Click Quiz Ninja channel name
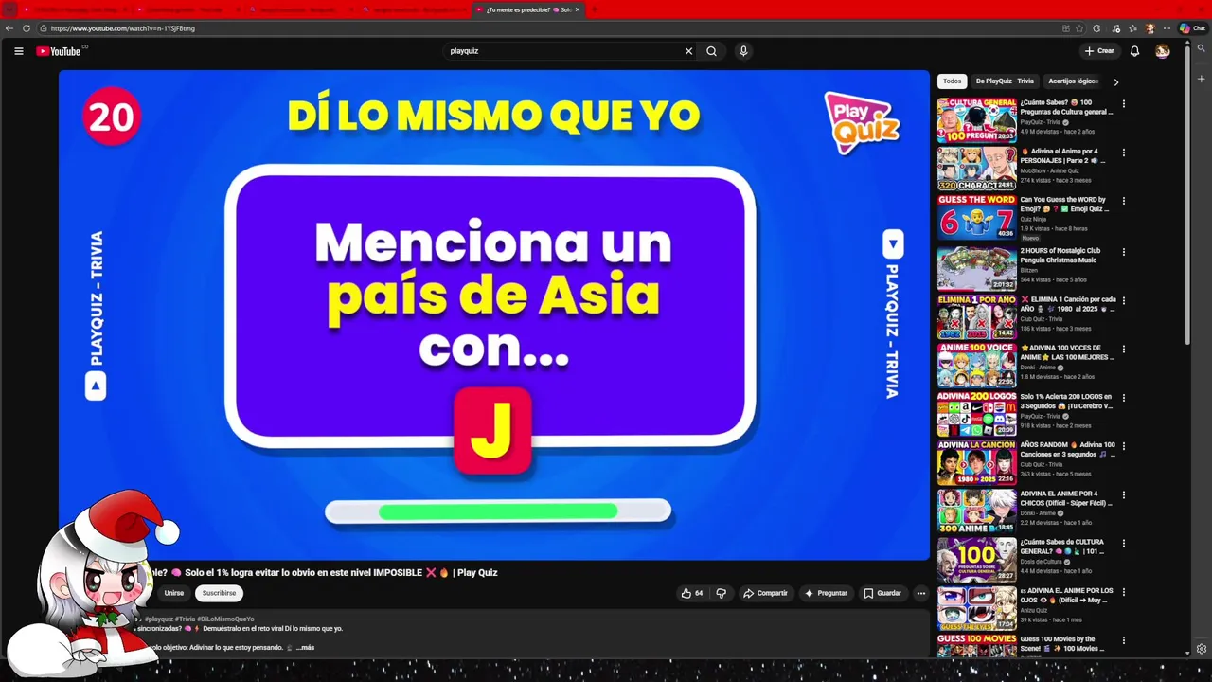The image size is (1212, 682). (1033, 219)
